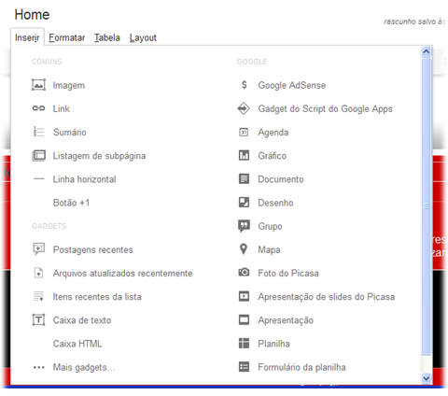This screenshot has width=448, height=396.
Task: Click the Apresentação screen icon
Action: pos(244,319)
